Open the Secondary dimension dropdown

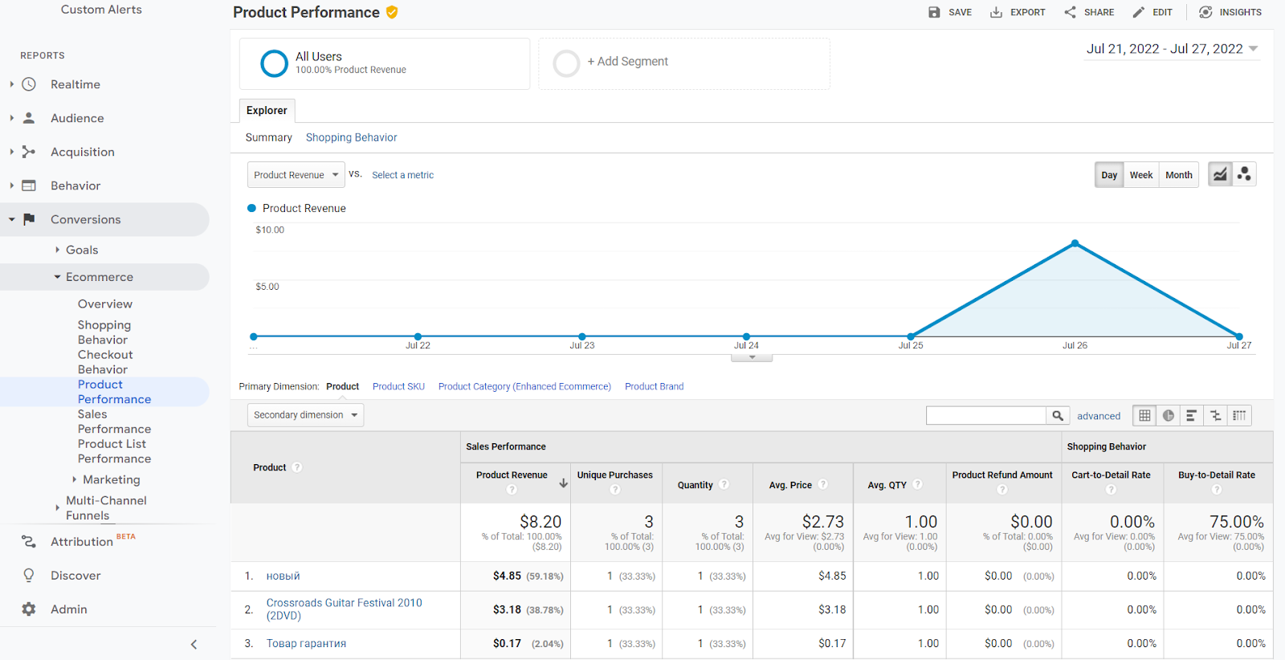(305, 415)
